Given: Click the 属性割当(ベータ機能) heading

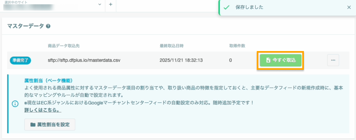Looking at the screenshot, I should coord(48,81).
